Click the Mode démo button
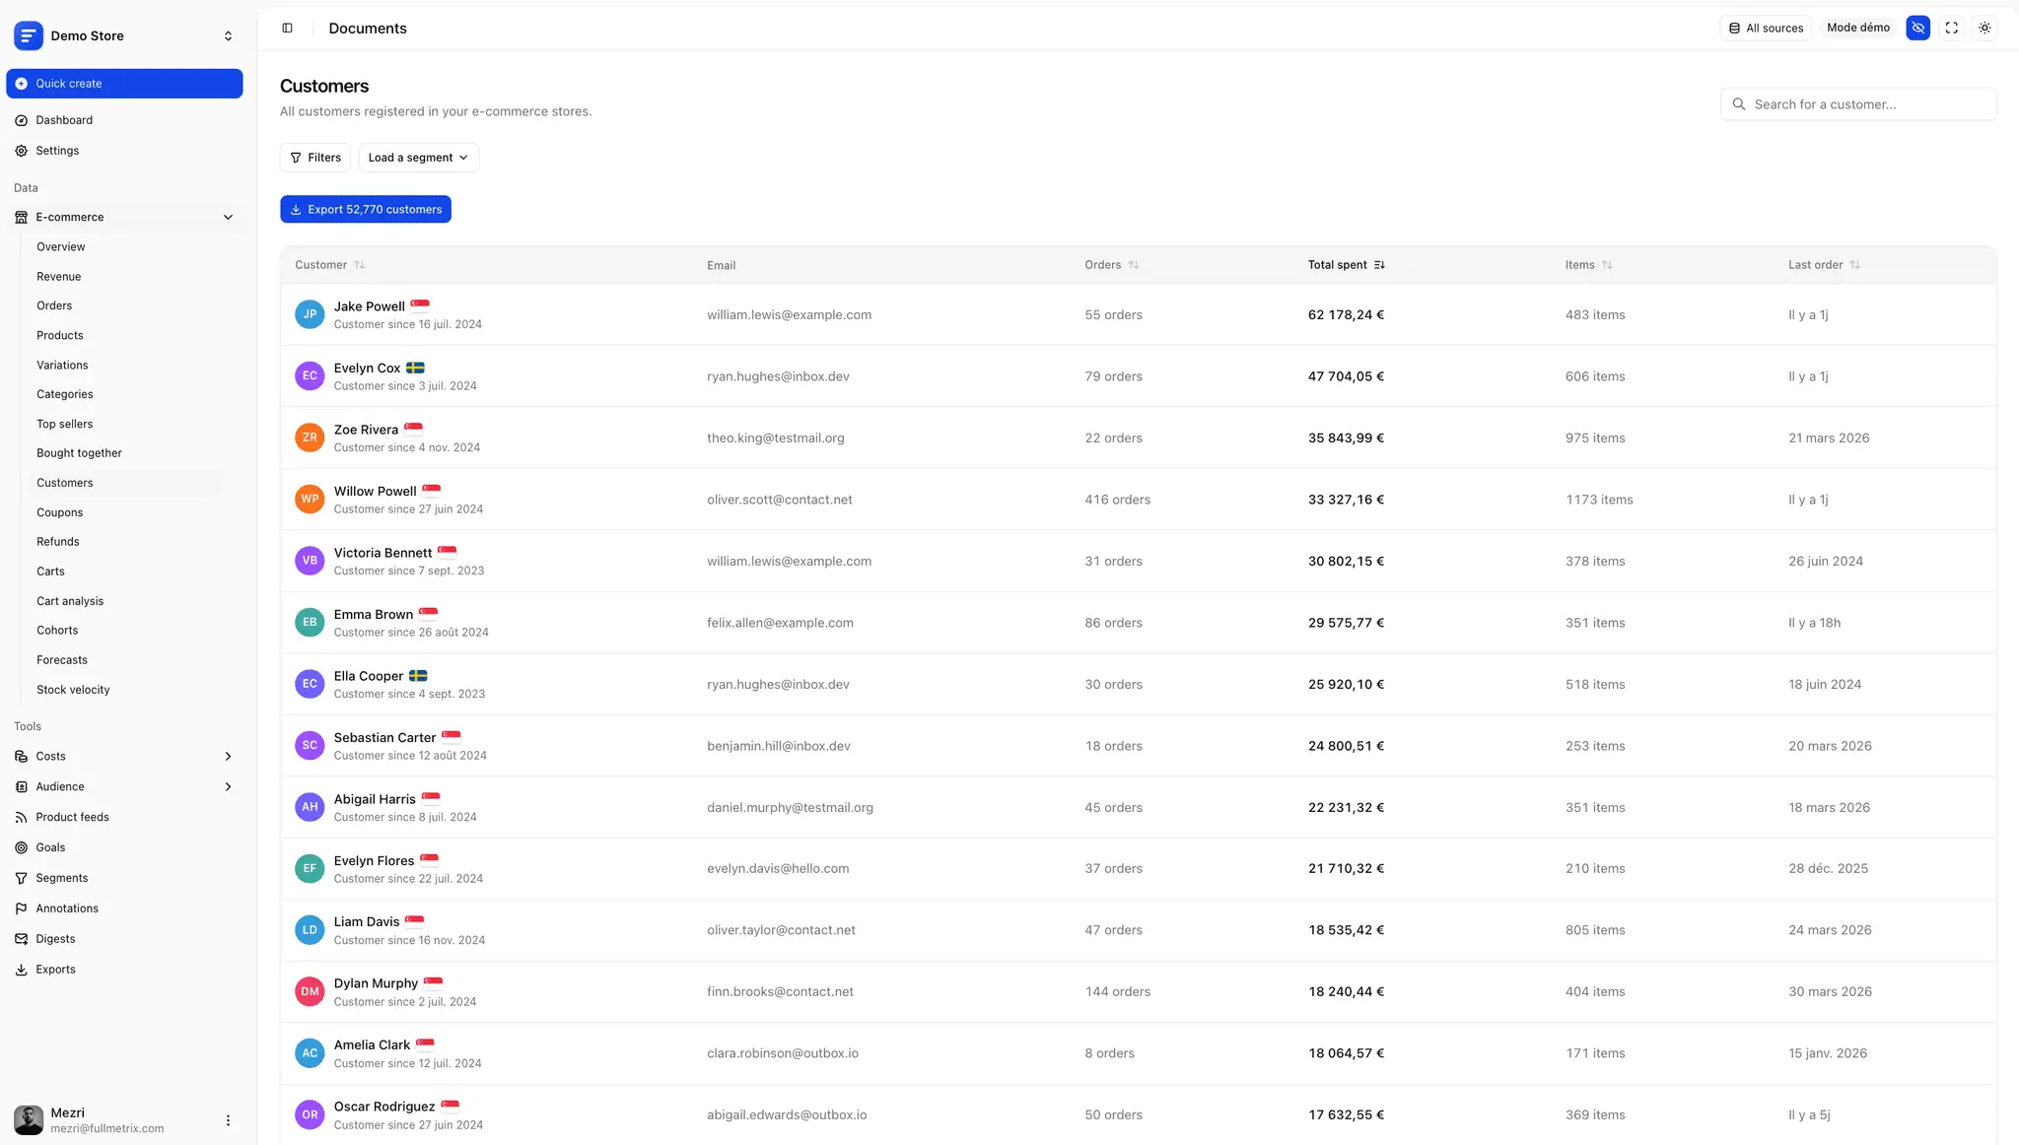Image resolution: width=2019 pixels, height=1145 pixels. click(x=1858, y=28)
